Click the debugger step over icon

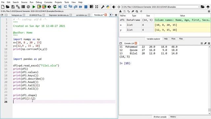point(65,7)
